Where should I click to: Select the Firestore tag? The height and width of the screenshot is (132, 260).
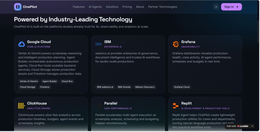click(45, 87)
